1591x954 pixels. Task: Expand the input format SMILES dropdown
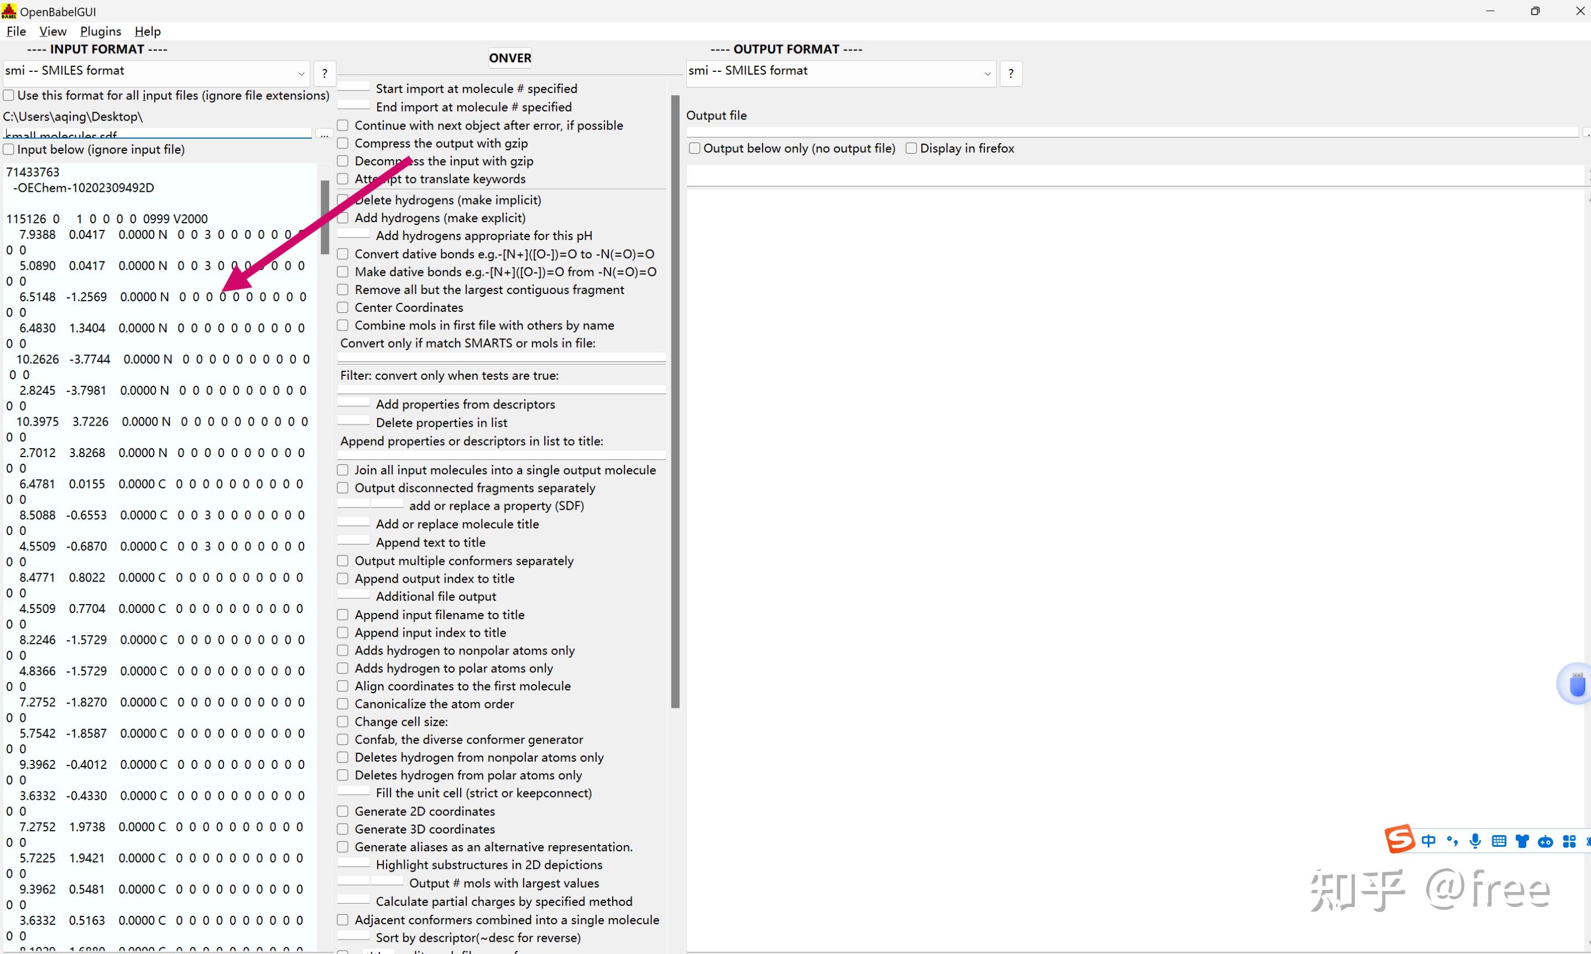pos(300,74)
